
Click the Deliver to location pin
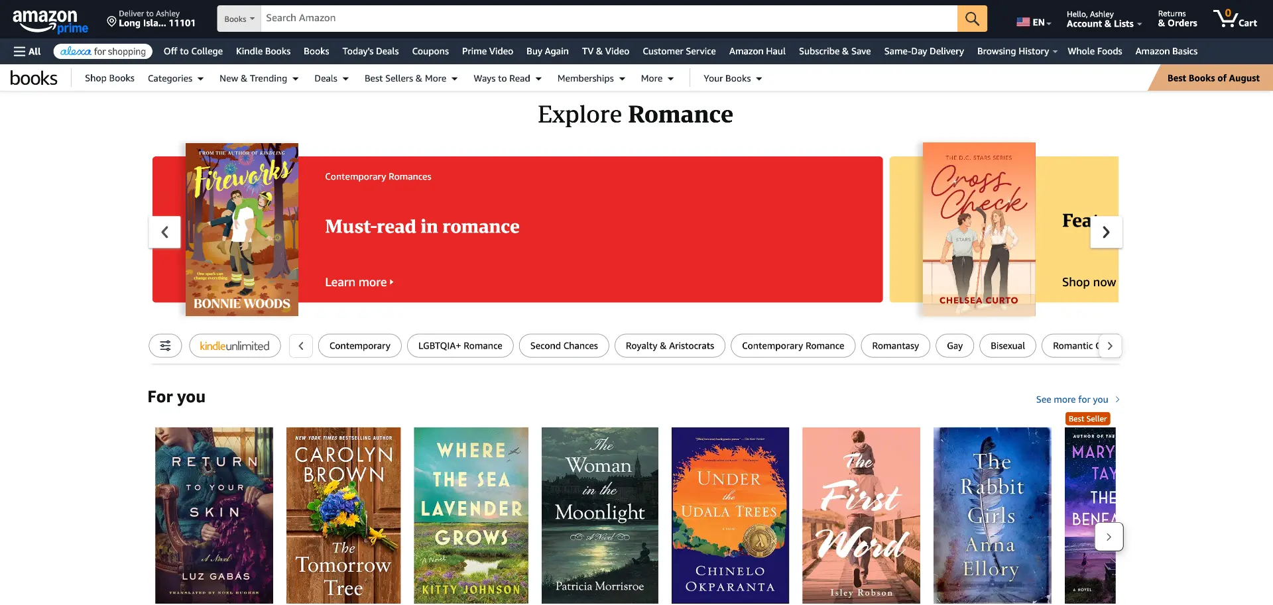click(x=111, y=22)
